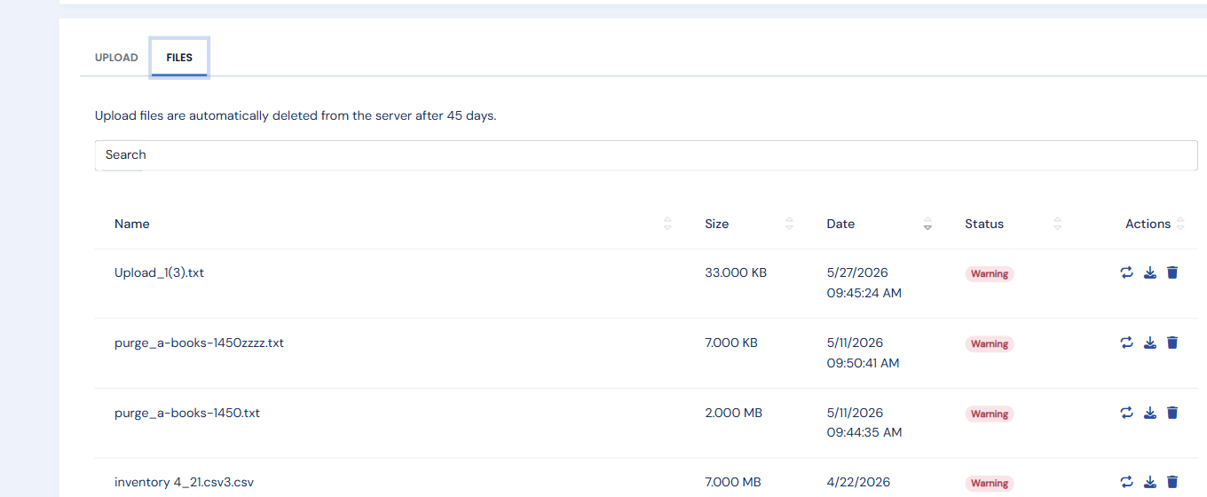Viewport: 1207px width, 497px height.
Task: Reprocess inventory 4_21.csv3.csv file
Action: point(1127,482)
